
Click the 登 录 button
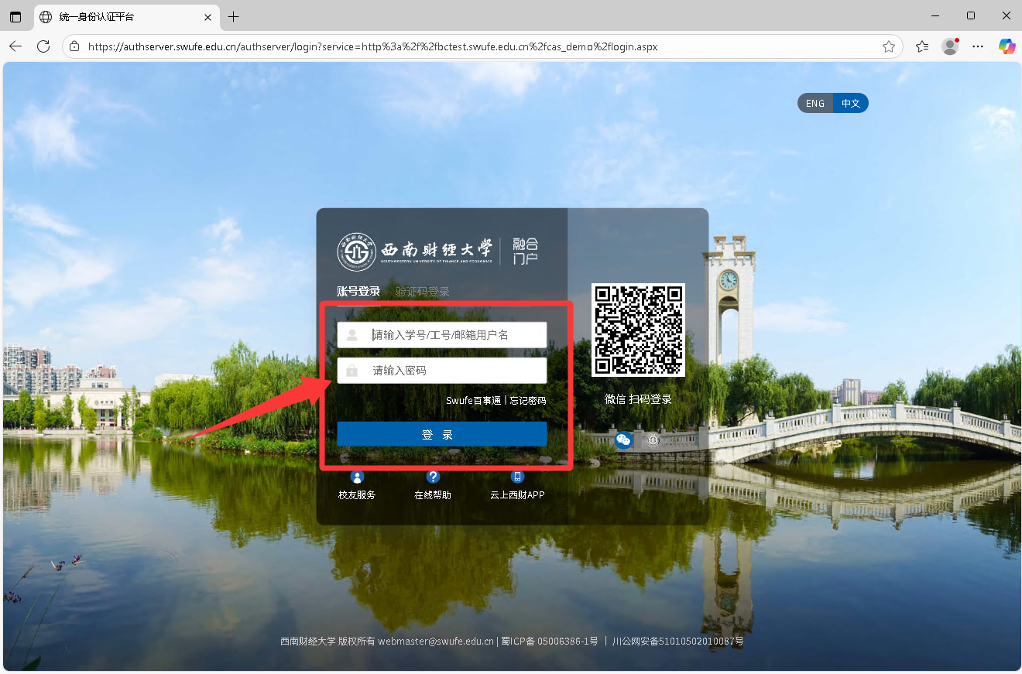click(x=442, y=434)
